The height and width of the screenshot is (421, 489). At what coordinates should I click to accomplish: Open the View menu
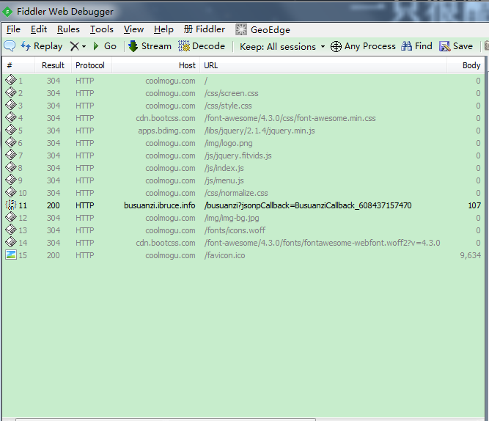coord(133,29)
